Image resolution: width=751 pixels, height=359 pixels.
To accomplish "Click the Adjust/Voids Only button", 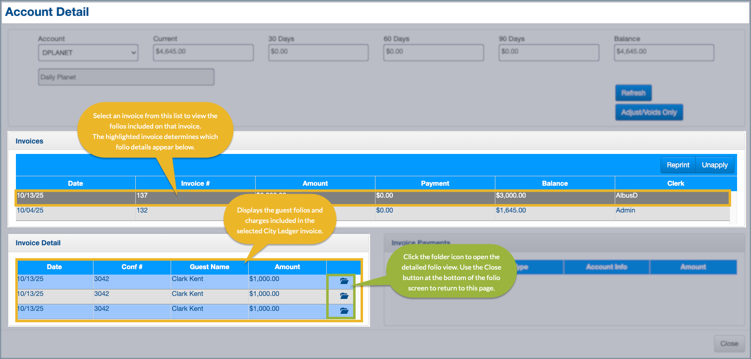I will [649, 112].
